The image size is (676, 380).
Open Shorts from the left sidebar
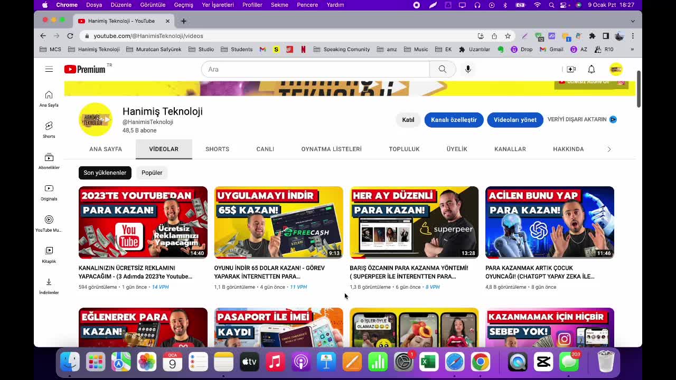pos(49,130)
